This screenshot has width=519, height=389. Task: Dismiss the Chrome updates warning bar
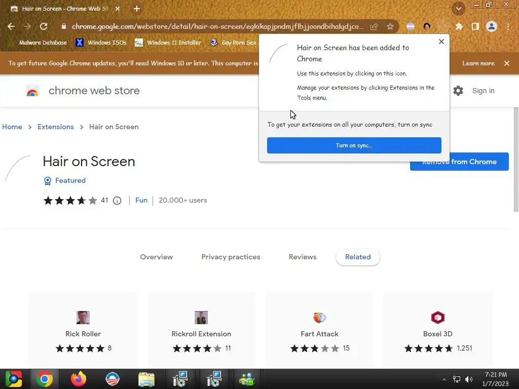pos(507,63)
